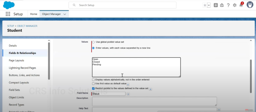Open the Global Actions plus icon

point(216,5)
